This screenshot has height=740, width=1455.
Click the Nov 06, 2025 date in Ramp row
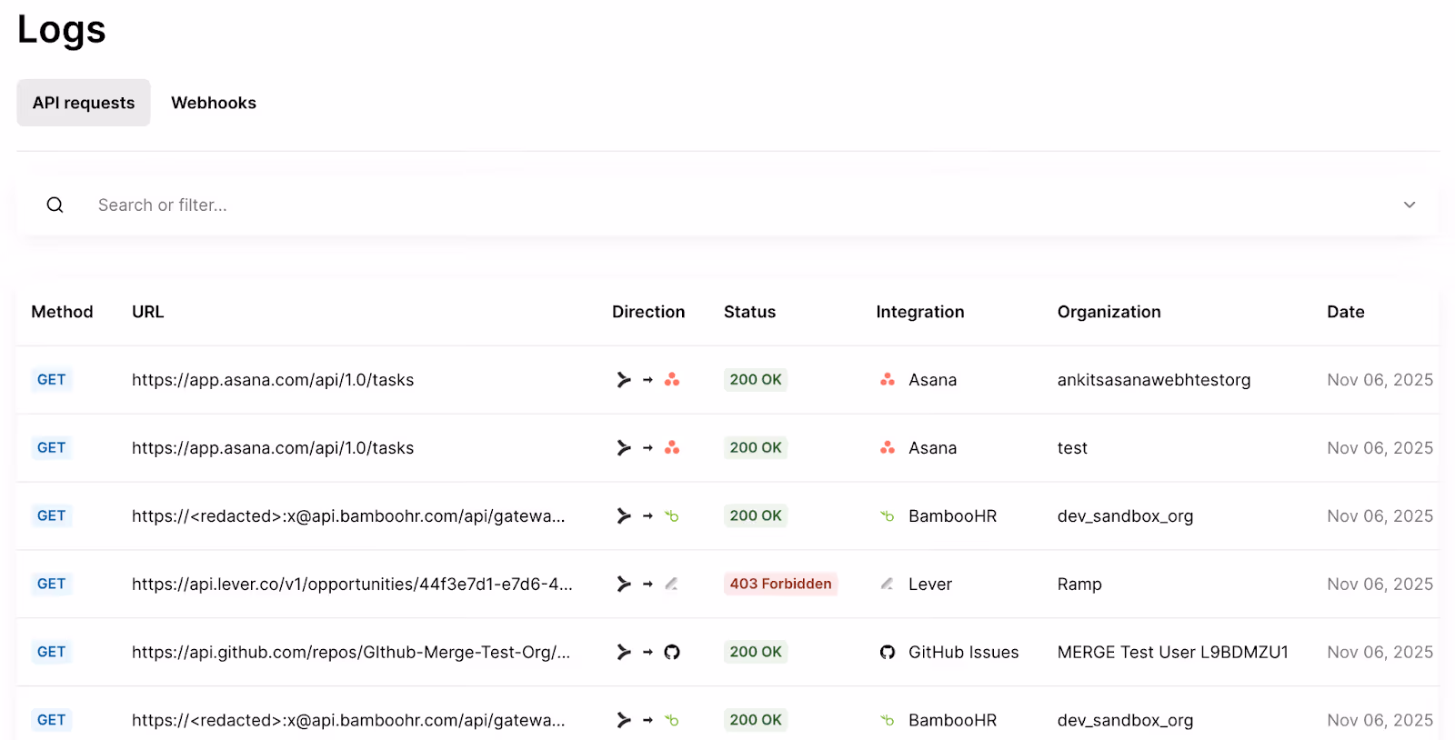click(x=1380, y=585)
